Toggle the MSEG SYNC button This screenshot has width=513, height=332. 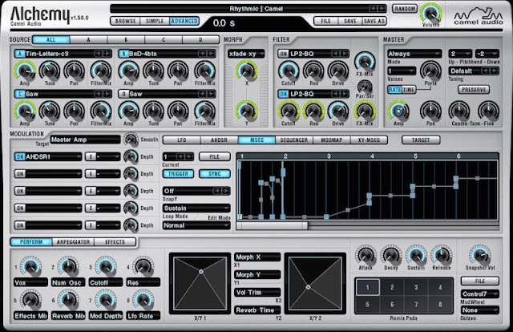tap(215, 174)
